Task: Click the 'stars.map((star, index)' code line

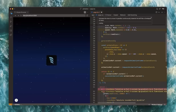Action: pyautogui.click(x=116, y=94)
